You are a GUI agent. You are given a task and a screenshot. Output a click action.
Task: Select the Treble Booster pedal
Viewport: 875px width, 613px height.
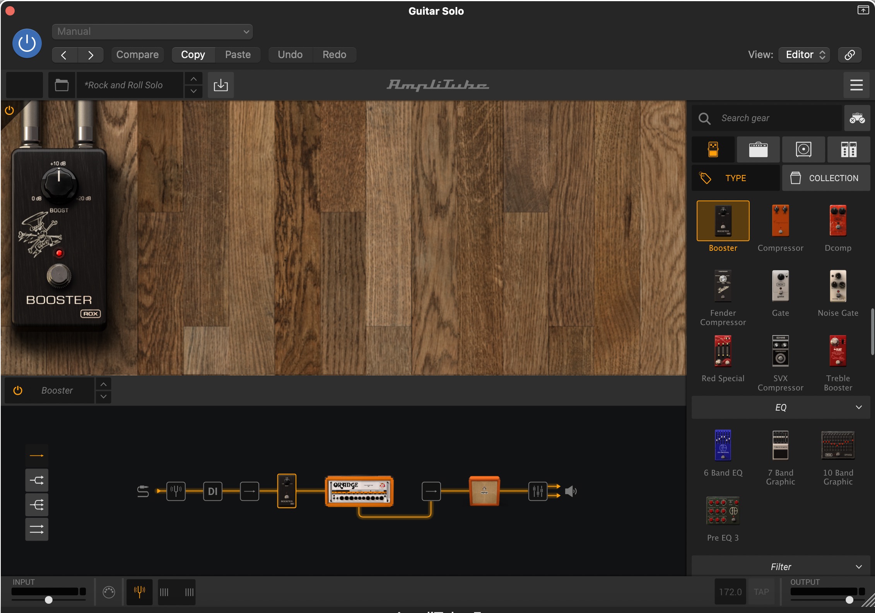[x=838, y=351]
